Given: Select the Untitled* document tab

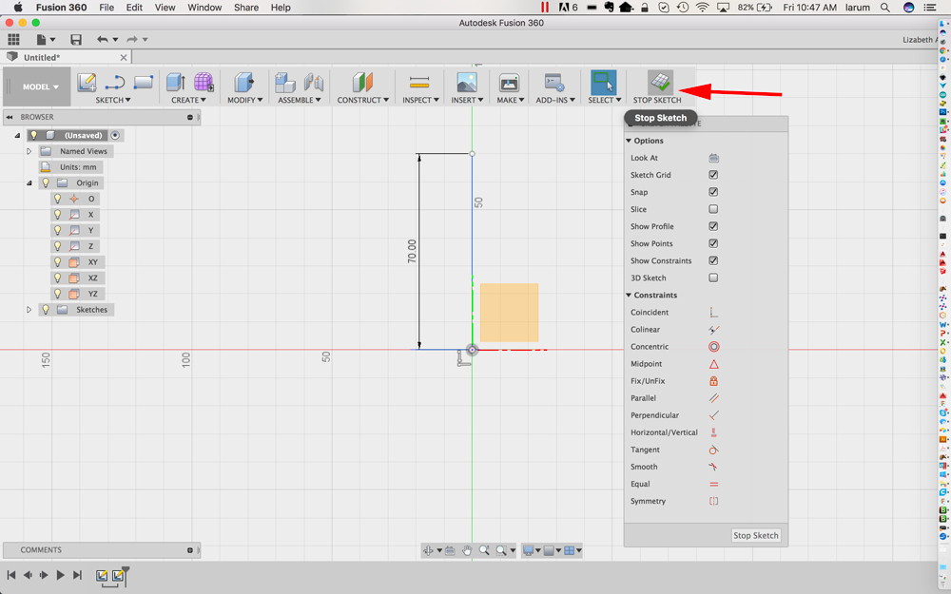Looking at the screenshot, I should coord(67,57).
